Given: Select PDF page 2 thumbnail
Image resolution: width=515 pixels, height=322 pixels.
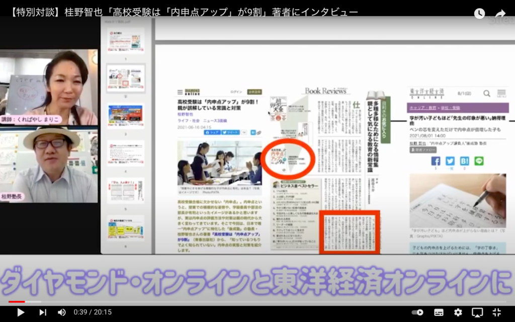Looking at the screenshot, I should coord(125,78).
